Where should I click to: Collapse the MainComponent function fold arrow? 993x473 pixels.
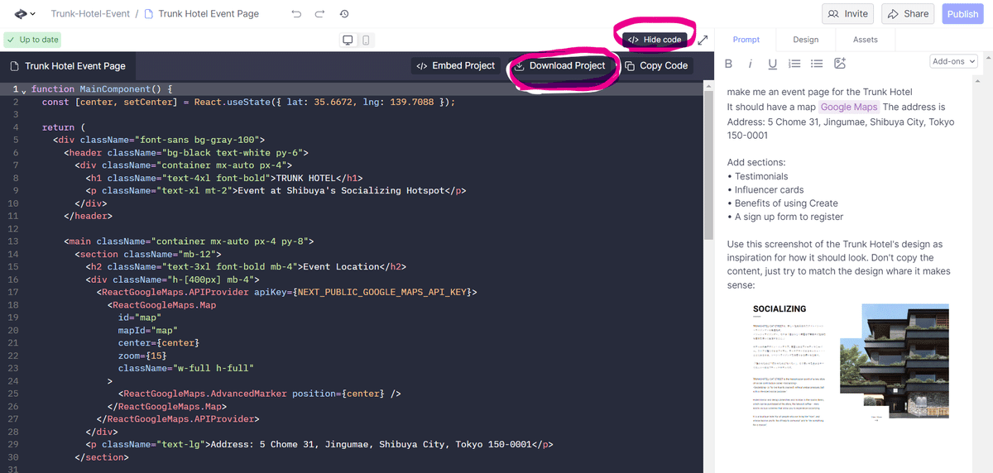coord(24,89)
